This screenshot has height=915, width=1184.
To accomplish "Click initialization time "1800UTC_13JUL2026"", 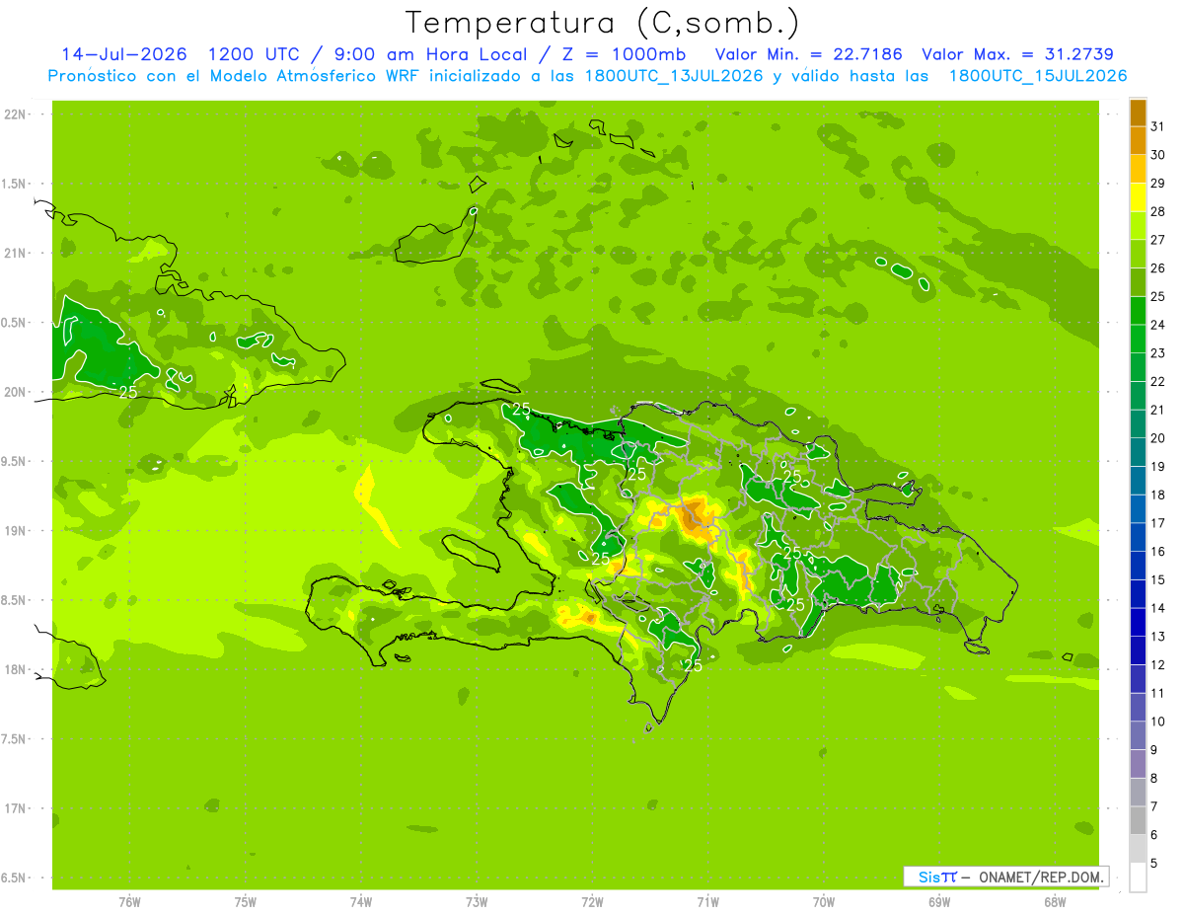I will coord(674,76).
